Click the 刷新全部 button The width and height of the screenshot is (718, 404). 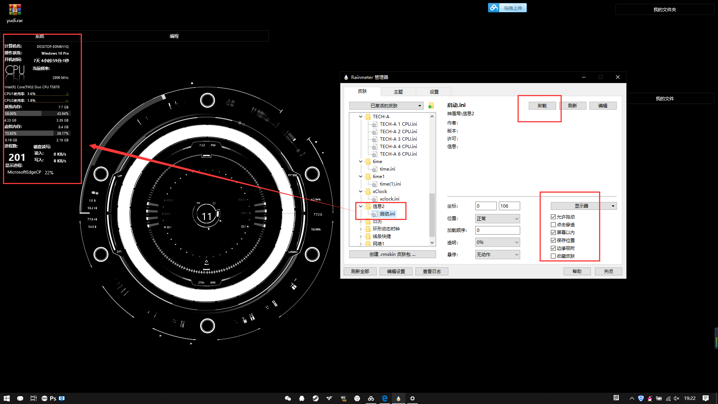click(x=360, y=272)
